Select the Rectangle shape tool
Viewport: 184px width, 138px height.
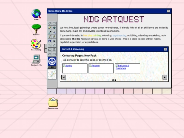point(50,50)
